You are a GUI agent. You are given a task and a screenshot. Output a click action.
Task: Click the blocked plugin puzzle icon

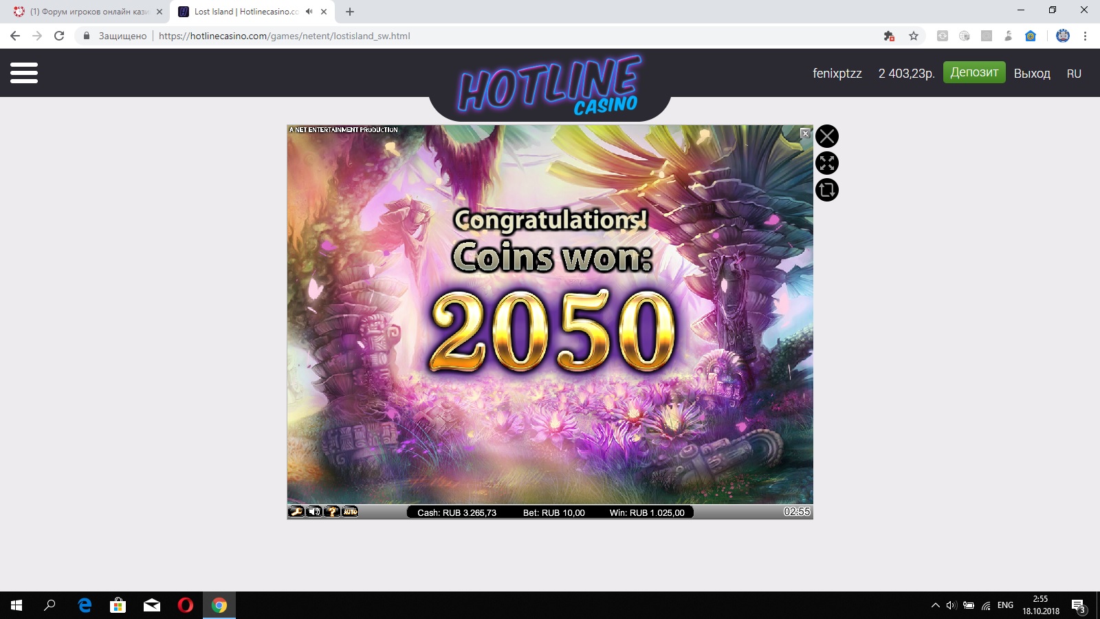pyautogui.click(x=889, y=36)
